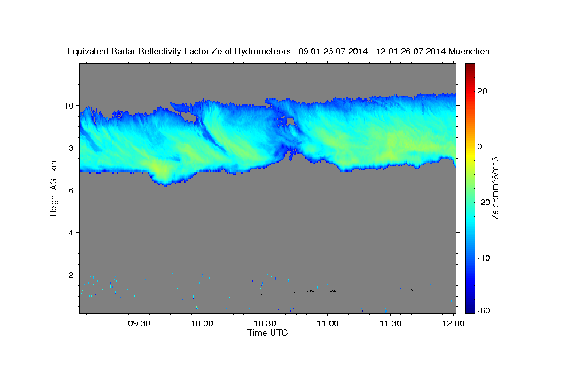Click the black speck cluster near 11:03 low altitude

click(x=333, y=291)
